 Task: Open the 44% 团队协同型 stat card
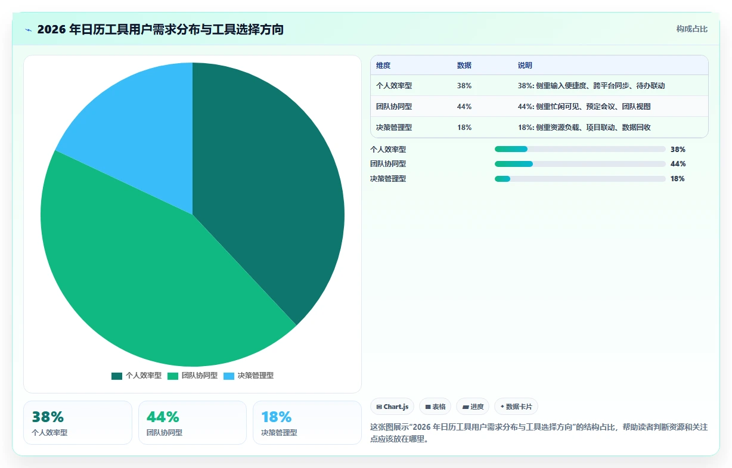[x=193, y=423]
